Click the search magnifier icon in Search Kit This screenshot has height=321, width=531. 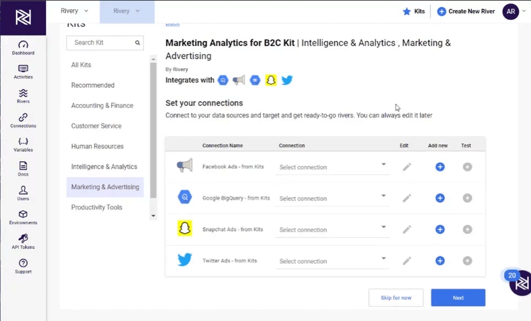138,42
